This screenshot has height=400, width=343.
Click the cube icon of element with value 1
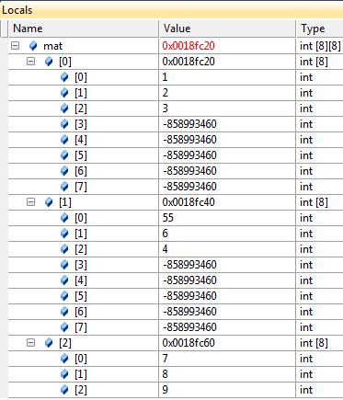(x=64, y=77)
